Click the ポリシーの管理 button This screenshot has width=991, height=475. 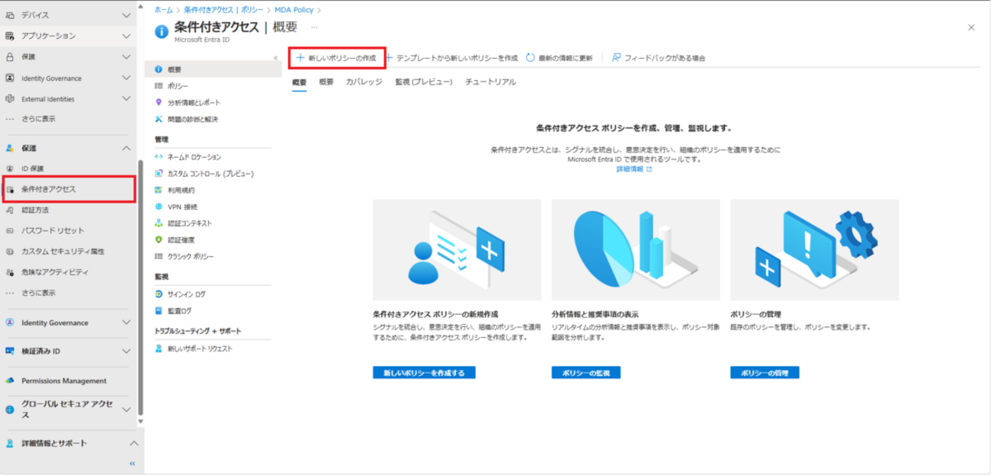(765, 373)
